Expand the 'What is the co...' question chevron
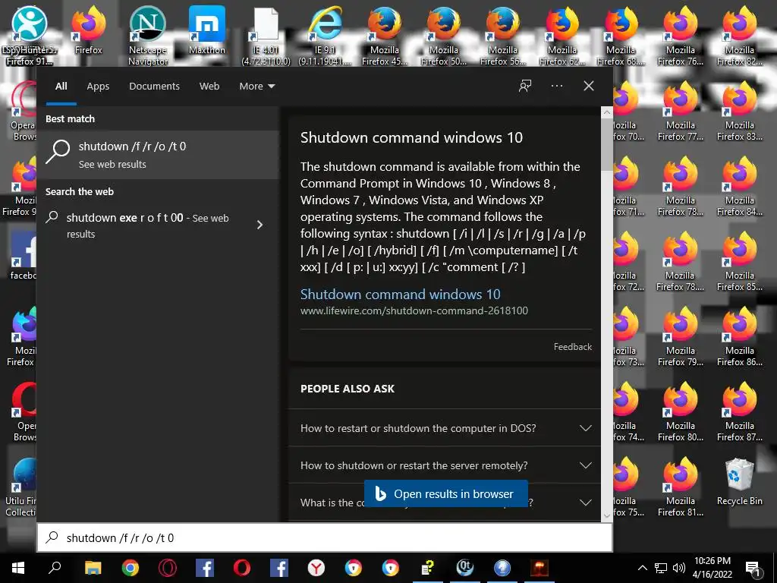This screenshot has height=583, width=777. click(585, 503)
